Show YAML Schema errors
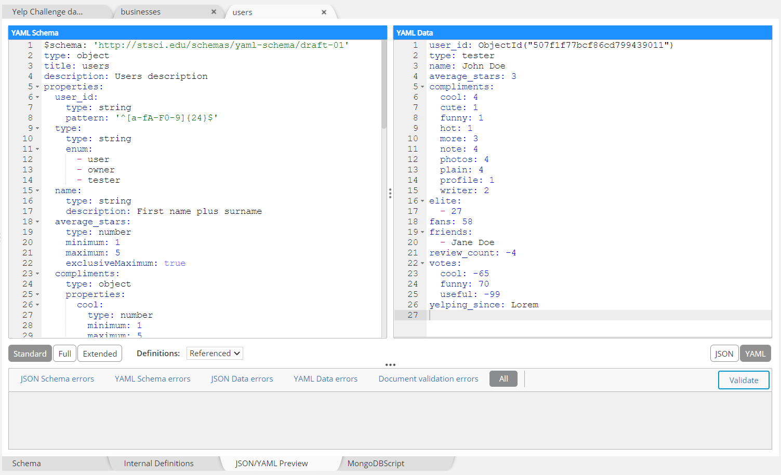Screen dimensions: 781x475 153,379
